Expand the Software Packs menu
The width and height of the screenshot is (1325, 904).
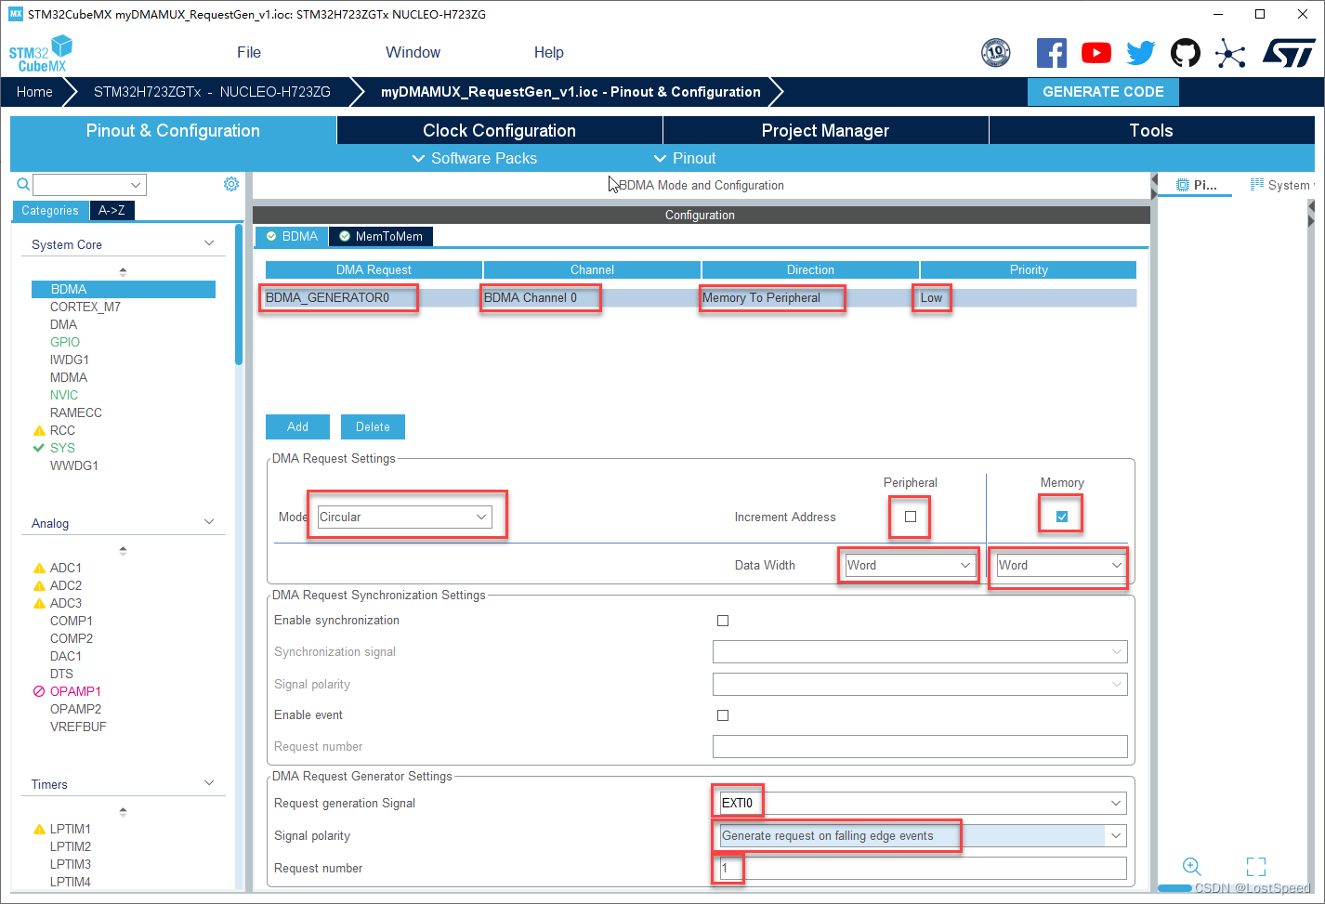point(475,158)
